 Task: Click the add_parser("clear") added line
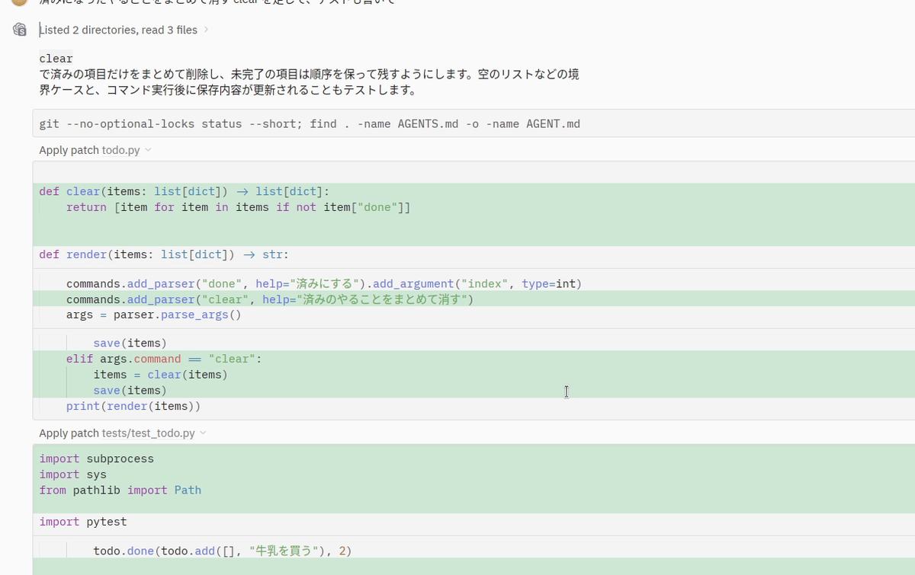(x=270, y=299)
